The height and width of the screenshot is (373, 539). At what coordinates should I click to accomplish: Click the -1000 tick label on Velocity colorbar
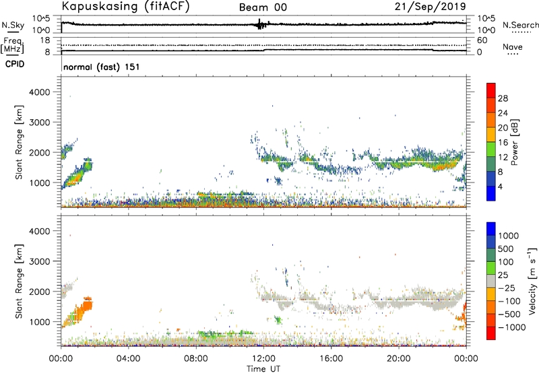511,327
